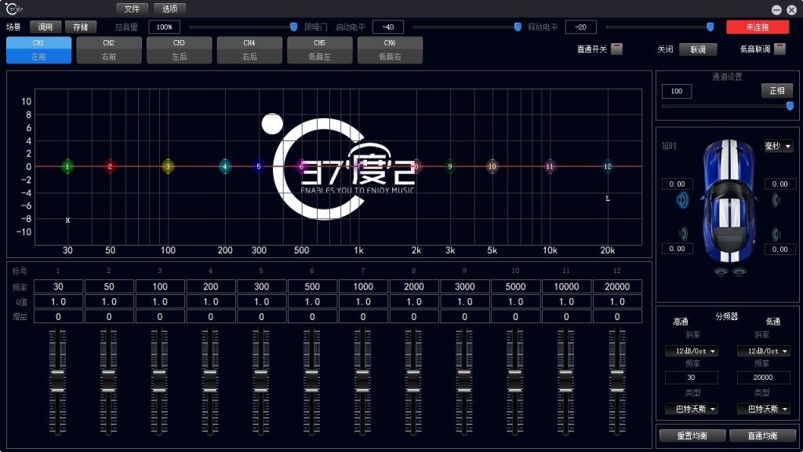803x452 pixels.
Task: Click the app logo in the title bar
Action: [13, 9]
